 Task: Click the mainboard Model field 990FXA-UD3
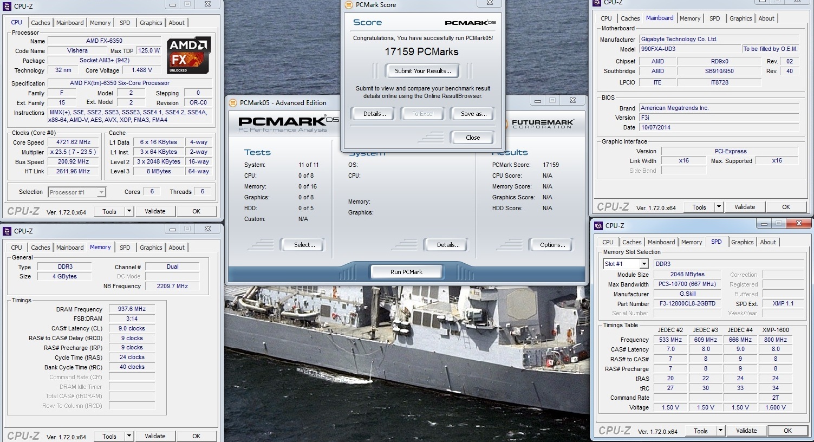point(689,49)
